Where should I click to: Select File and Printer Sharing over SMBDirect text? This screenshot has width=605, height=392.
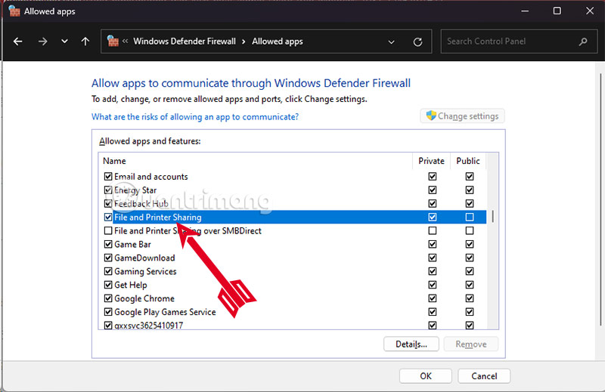point(188,231)
